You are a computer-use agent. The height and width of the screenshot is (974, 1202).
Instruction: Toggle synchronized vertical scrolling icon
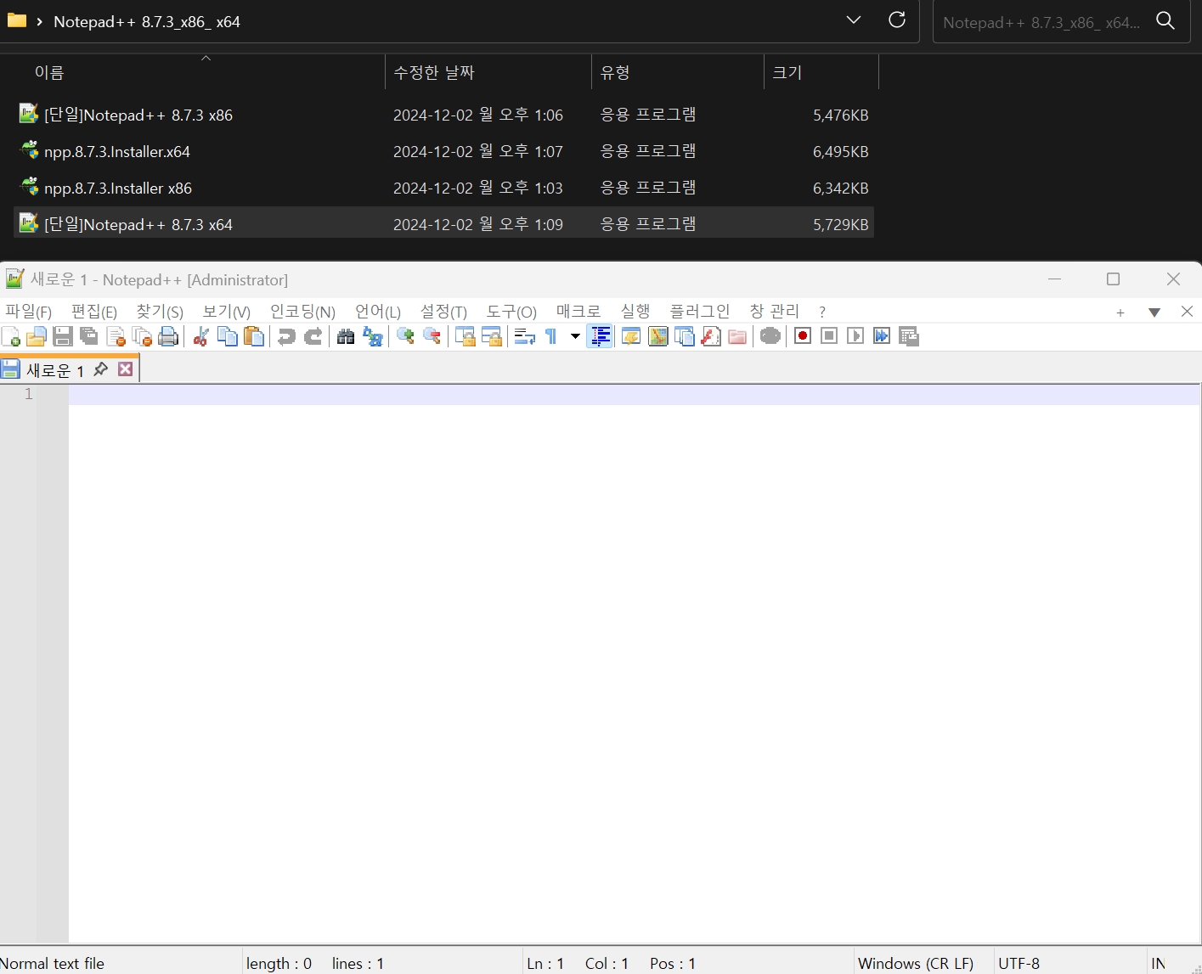(465, 336)
